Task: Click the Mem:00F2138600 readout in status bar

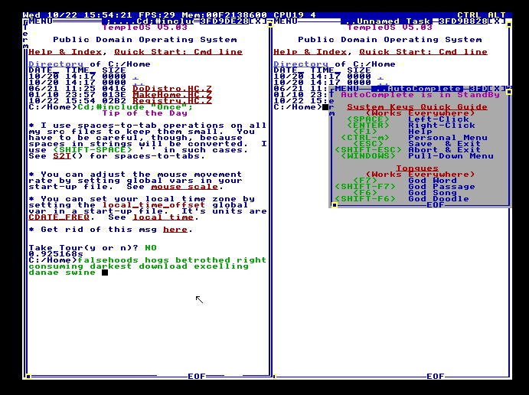Action: [224, 15]
